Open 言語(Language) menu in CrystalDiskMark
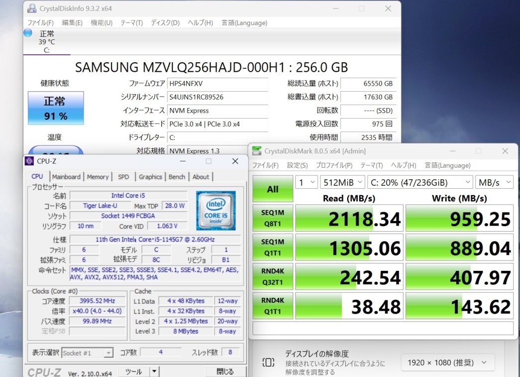This screenshot has width=520, height=377. click(447, 165)
